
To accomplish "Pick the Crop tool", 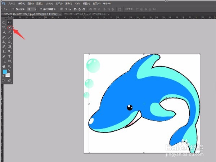I will [4, 32].
